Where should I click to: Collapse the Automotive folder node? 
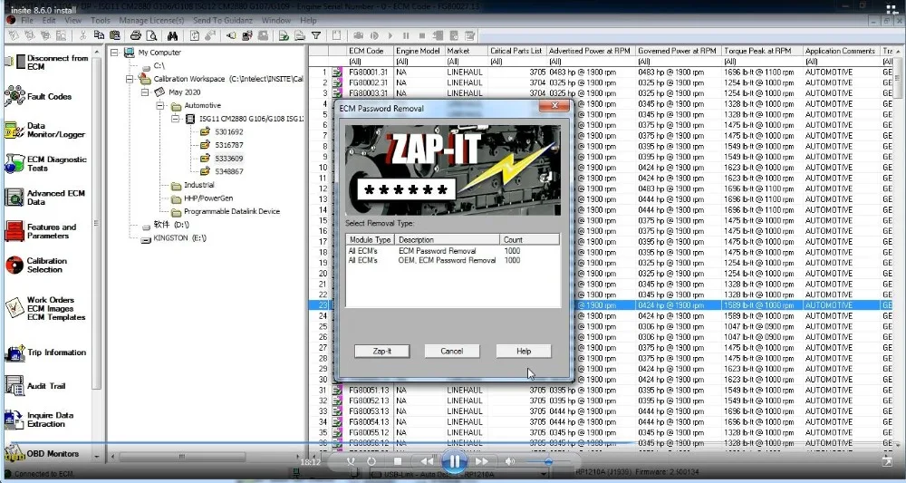160,106
